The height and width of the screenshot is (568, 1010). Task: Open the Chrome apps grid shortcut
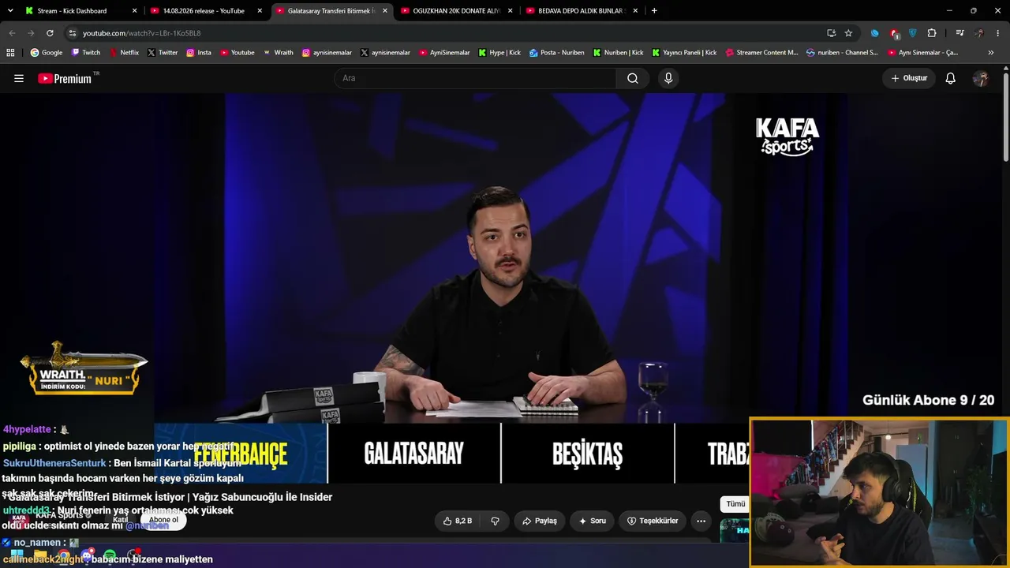point(10,53)
